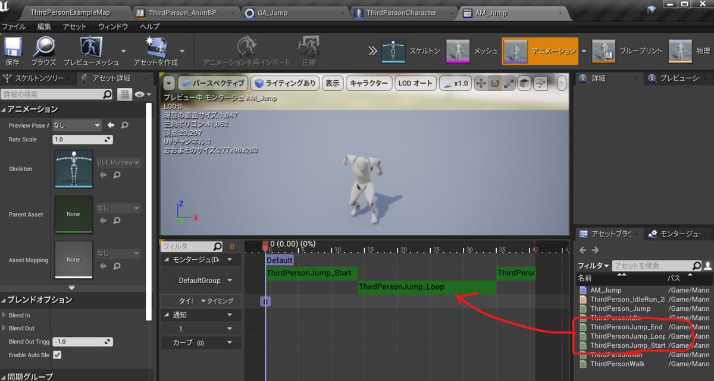Open the Asset Mapping Table dropdown
The width and height of the screenshot is (714, 381).
coord(118,253)
